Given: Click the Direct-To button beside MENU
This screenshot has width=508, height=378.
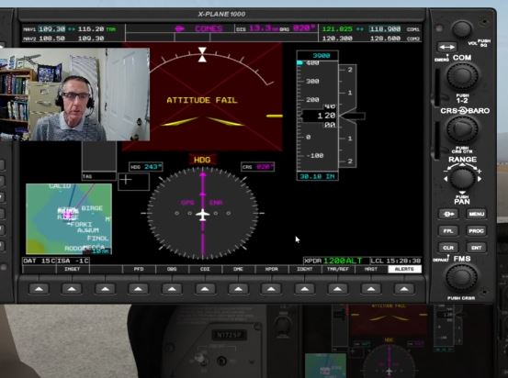Looking at the screenshot, I should 448,214.
